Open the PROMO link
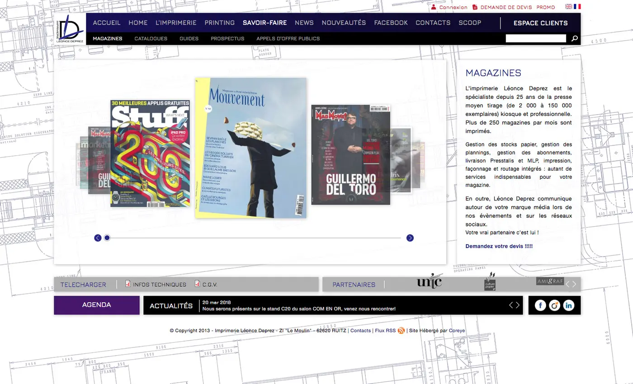Viewport: 633px width, 384px height. (x=546, y=7)
